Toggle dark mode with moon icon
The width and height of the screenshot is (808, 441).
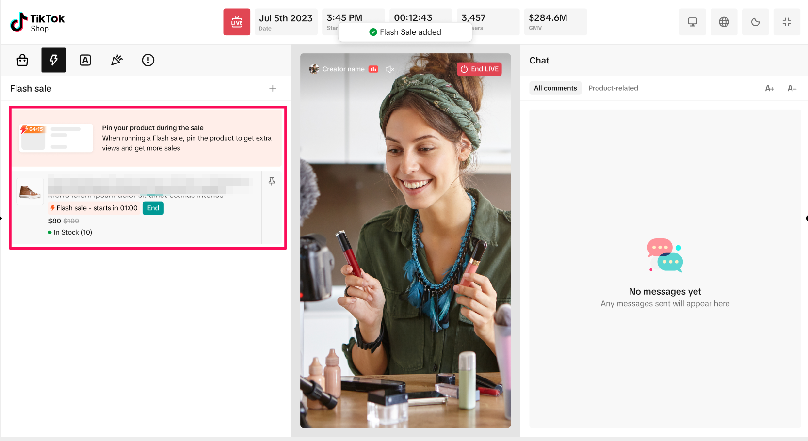756,22
